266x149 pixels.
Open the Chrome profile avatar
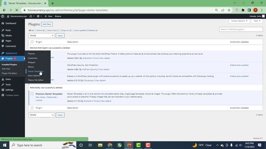point(255,10)
